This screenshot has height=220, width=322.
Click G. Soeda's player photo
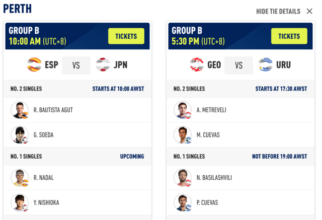[x=20, y=135]
